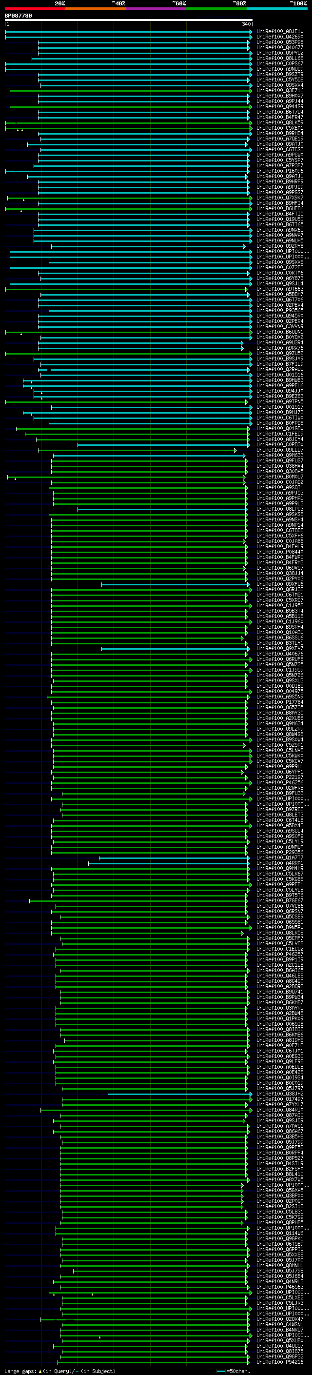Open hit UniRef100_Q42690

point(279,37)
